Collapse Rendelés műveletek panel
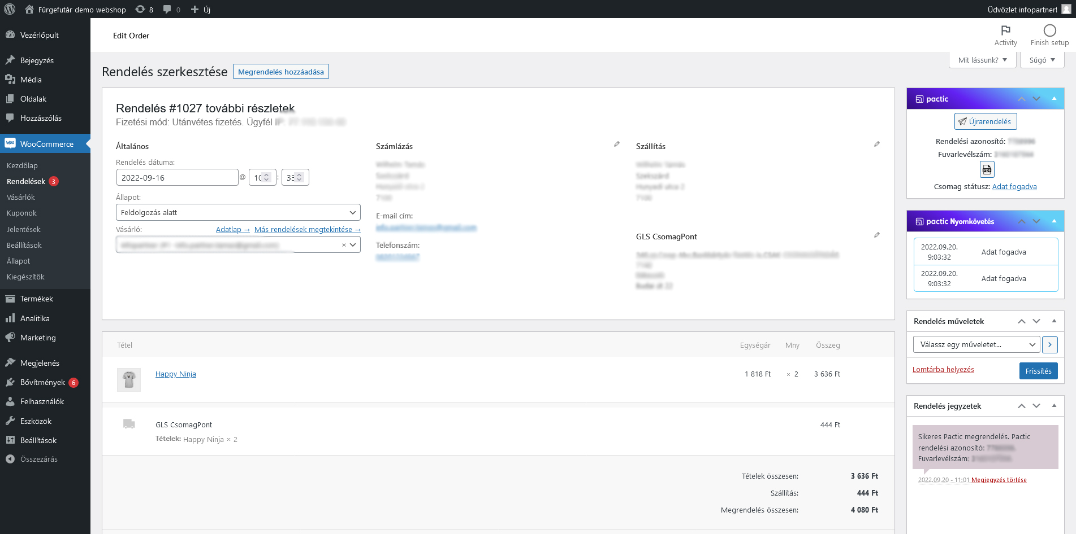Screen dimensions: 1076x534 tap(1054, 321)
